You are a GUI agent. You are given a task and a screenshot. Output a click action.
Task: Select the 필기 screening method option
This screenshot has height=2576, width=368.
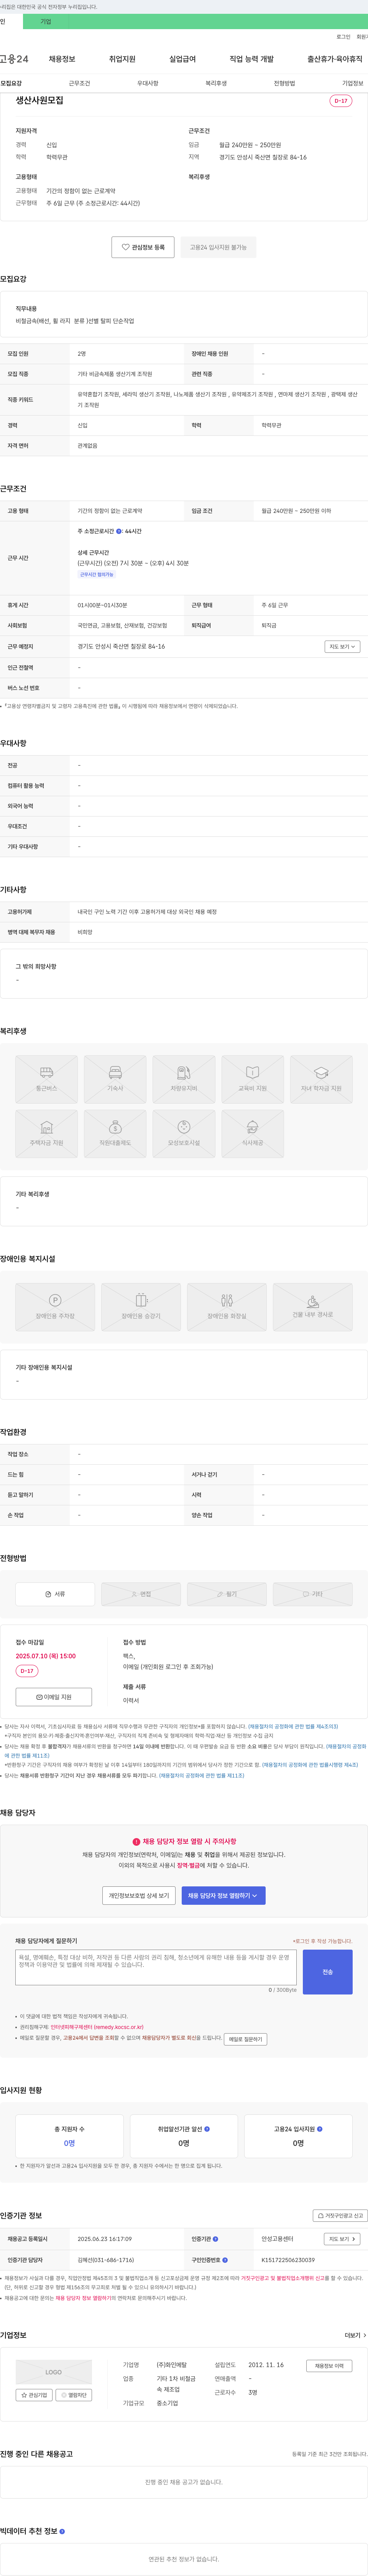(x=227, y=1594)
